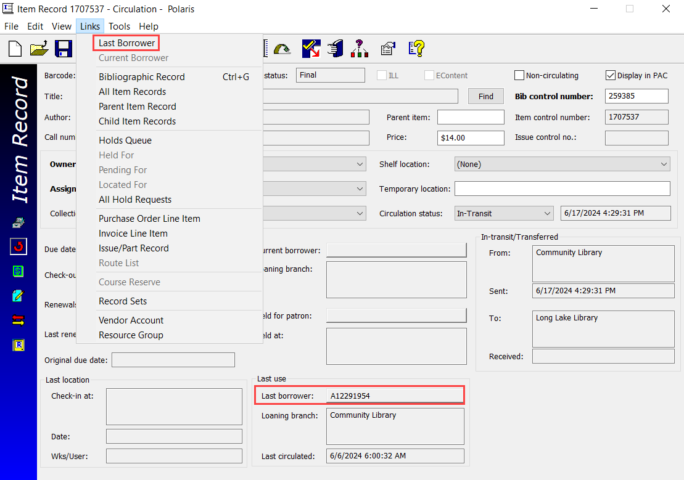The image size is (684, 480).
Task: Enable the Non-circulating checkbox
Action: 519,75
